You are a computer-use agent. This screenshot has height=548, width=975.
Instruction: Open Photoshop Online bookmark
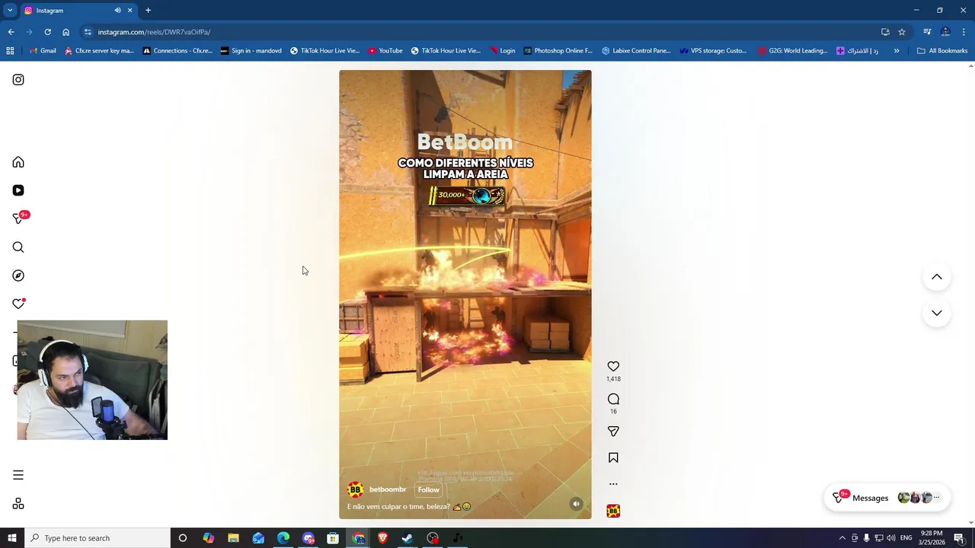click(x=558, y=51)
